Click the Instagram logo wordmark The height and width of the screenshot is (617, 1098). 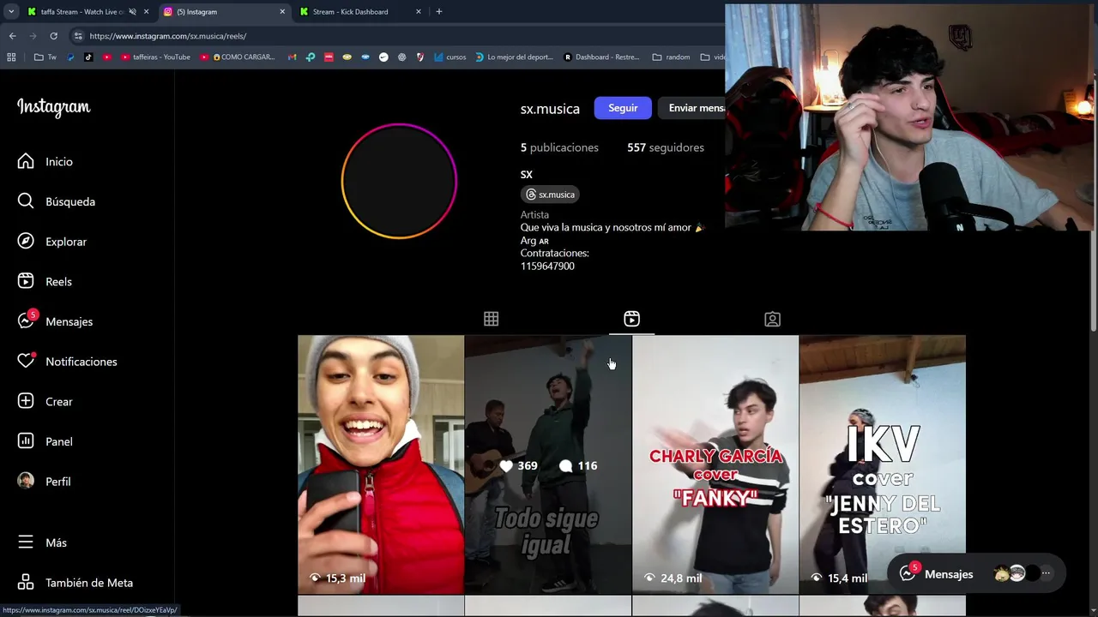53,107
